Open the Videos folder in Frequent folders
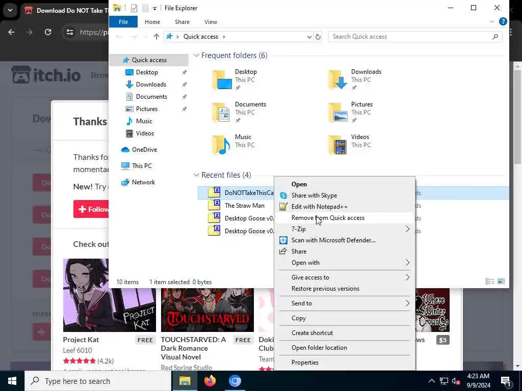This screenshot has height=391, width=522. (349, 145)
